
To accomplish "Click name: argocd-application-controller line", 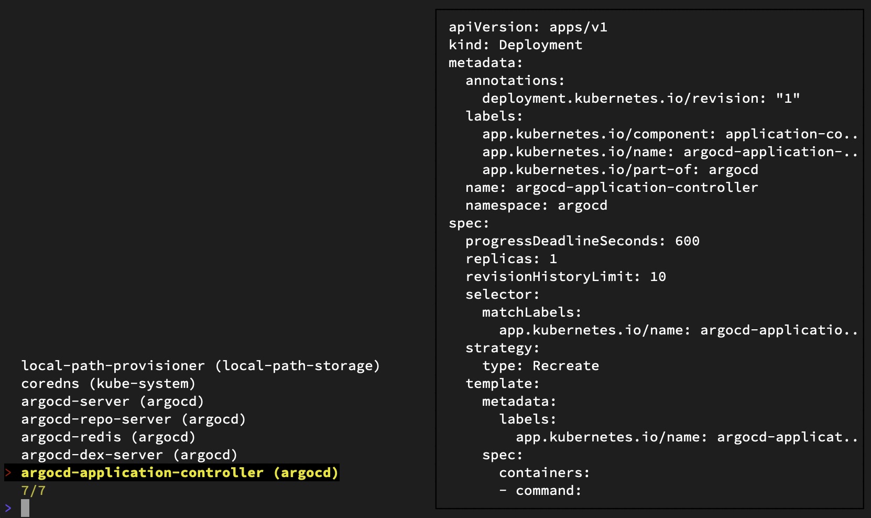I will [x=612, y=187].
